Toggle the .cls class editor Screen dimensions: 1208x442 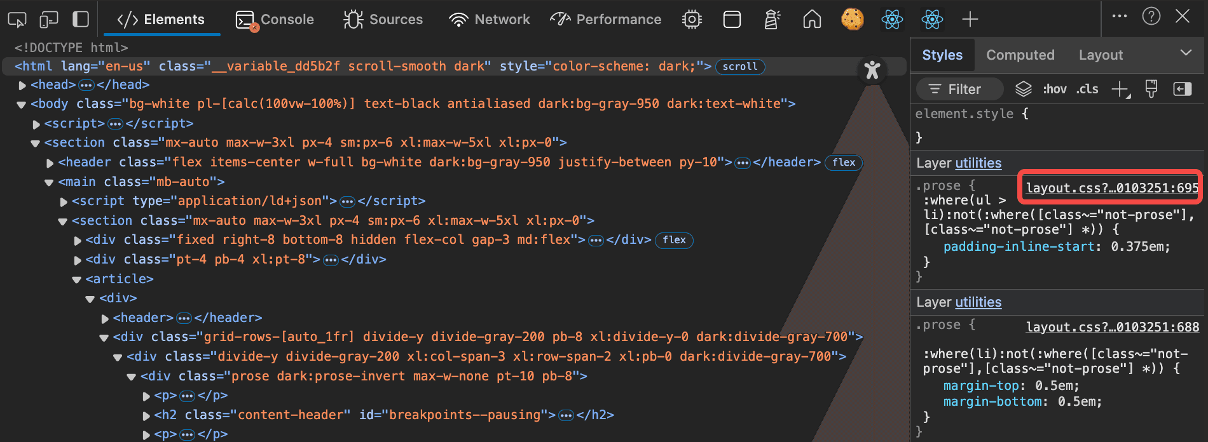(1087, 90)
